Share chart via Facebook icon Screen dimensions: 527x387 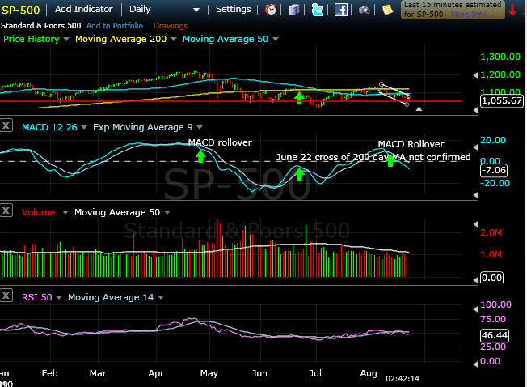[x=341, y=10]
